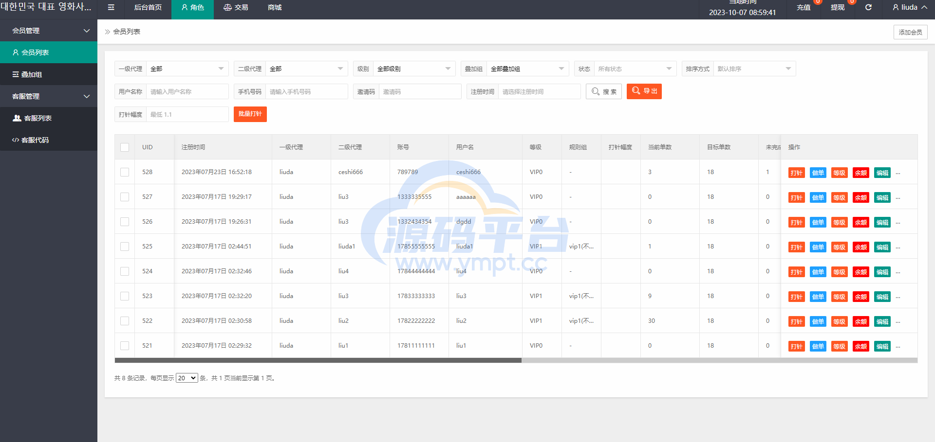Open the 叠加组 dropdown
Screen dimensions: 935x442
pyautogui.click(x=528, y=69)
